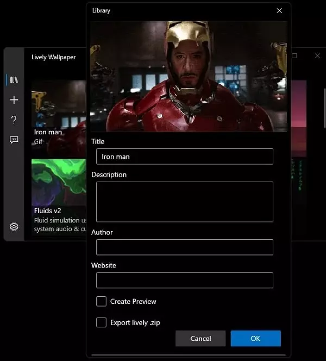Click the Gif label under Iron man
The height and width of the screenshot is (361, 326).
click(38, 141)
